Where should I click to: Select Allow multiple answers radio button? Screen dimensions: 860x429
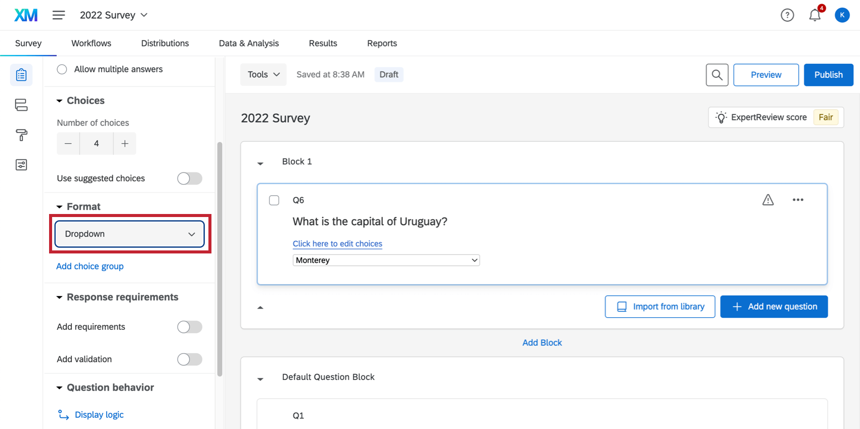[62, 69]
